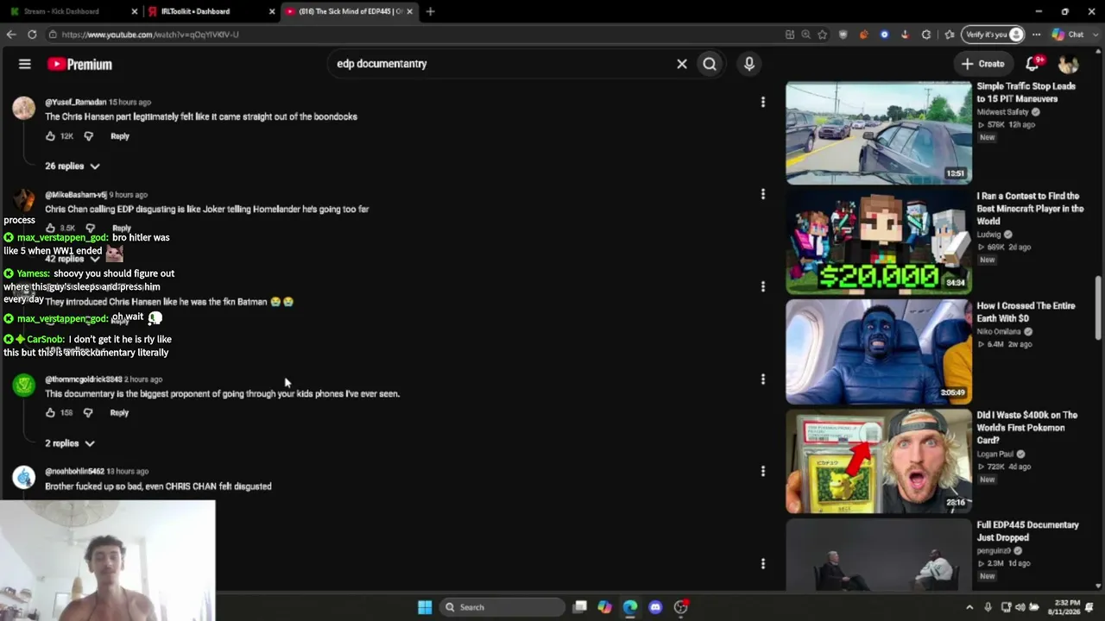Close the Kick Dashboard tab

[x=135, y=11]
